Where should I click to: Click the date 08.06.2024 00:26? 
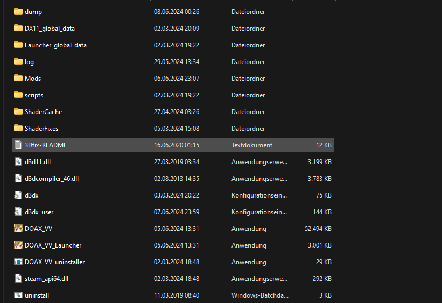click(x=177, y=11)
